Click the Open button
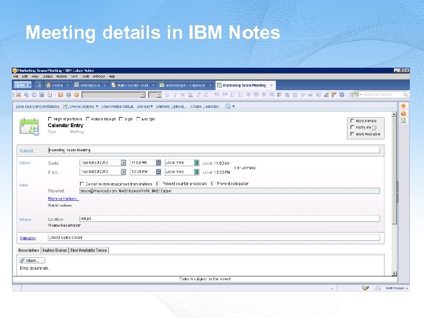Viewport: 424px width, 318px height. 22,85
